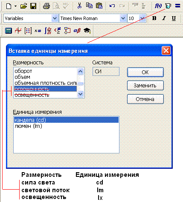Image resolution: width=183 pixels, height=202 pixels.
Task: Print using the printer icon
Action: (46, 6)
